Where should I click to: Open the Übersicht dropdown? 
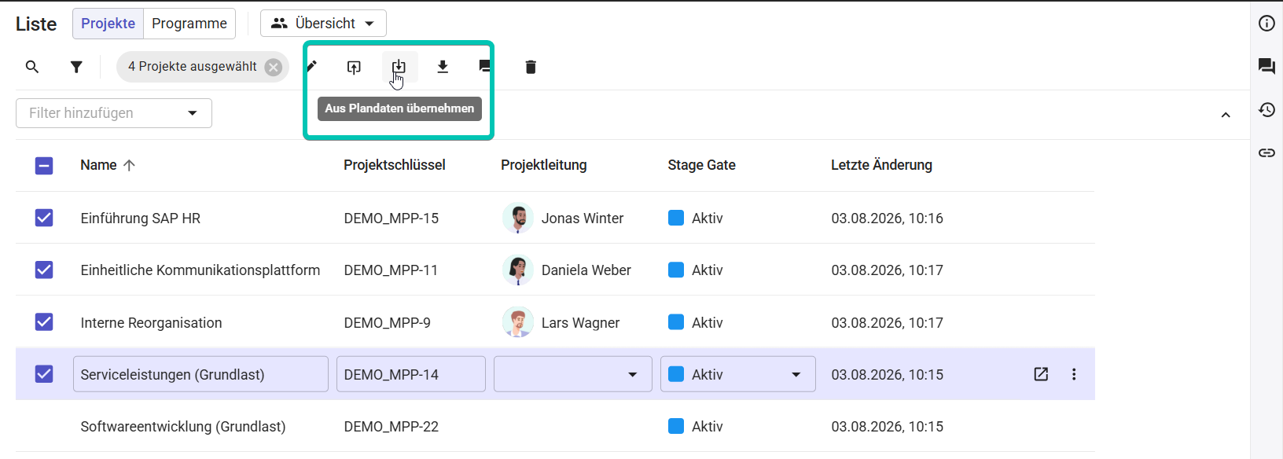point(323,24)
